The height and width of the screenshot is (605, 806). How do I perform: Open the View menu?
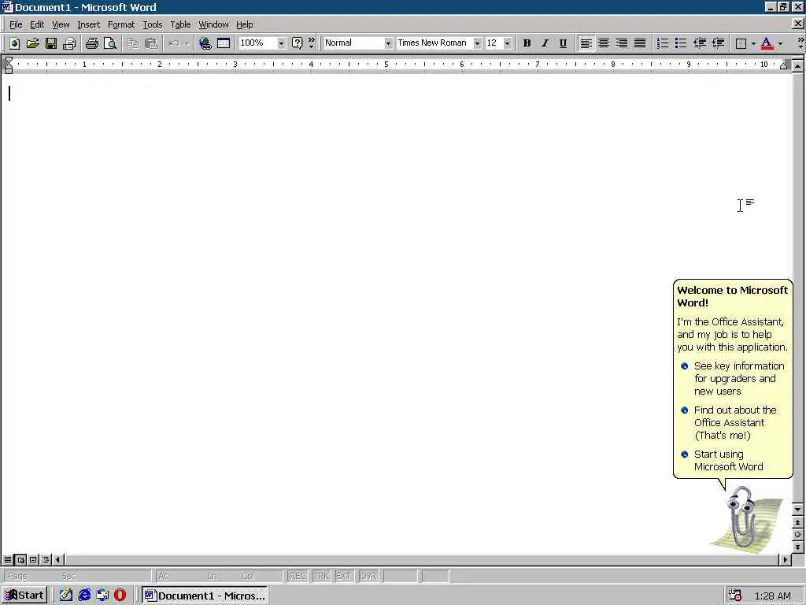[60, 24]
